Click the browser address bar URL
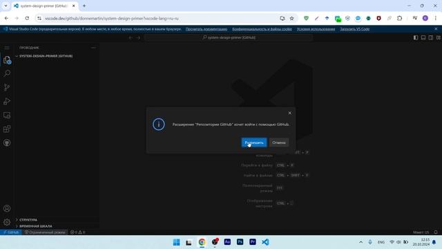The height and width of the screenshot is (249, 442). pyautogui.click(x=112, y=19)
